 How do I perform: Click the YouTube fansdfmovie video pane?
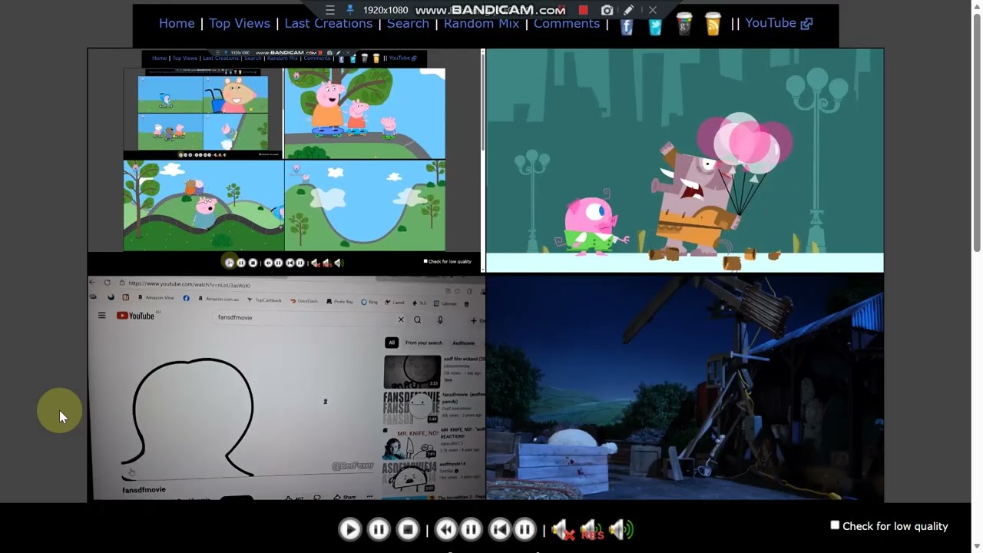[286, 388]
